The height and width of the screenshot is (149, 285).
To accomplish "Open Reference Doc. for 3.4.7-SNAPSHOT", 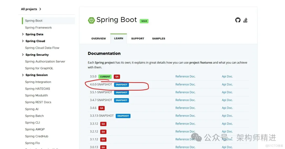I will tap(186, 100).
